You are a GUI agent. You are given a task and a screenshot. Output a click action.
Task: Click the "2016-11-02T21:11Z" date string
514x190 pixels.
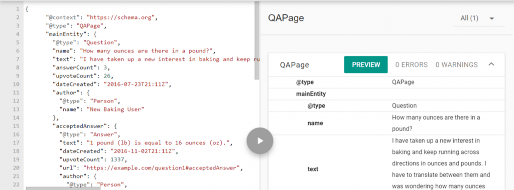click(143, 151)
